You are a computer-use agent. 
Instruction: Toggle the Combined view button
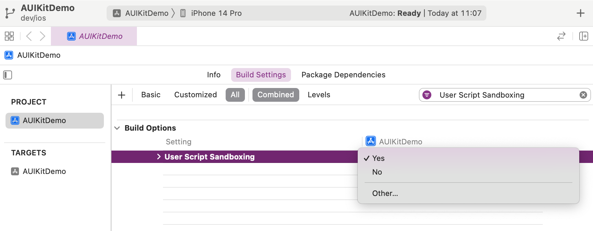(276, 95)
